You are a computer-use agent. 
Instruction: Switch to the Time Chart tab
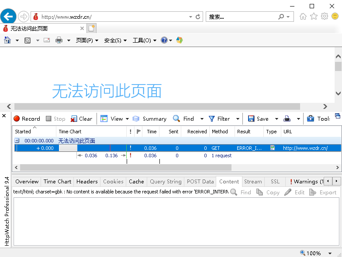57,182
